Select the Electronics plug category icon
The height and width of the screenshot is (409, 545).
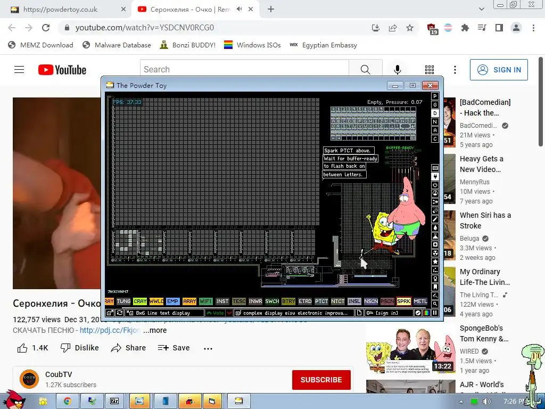click(435, 176)
